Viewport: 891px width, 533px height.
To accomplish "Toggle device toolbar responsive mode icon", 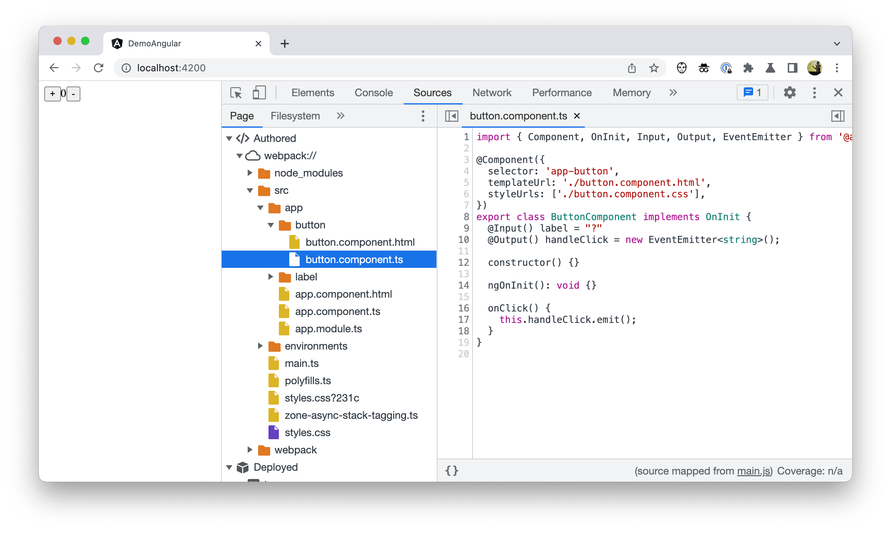I will [x=260, y=93].
